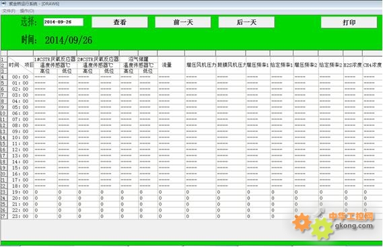Click the H2S浓度 column header
Screen dimensions: 383x247
(x=353, y=65)
